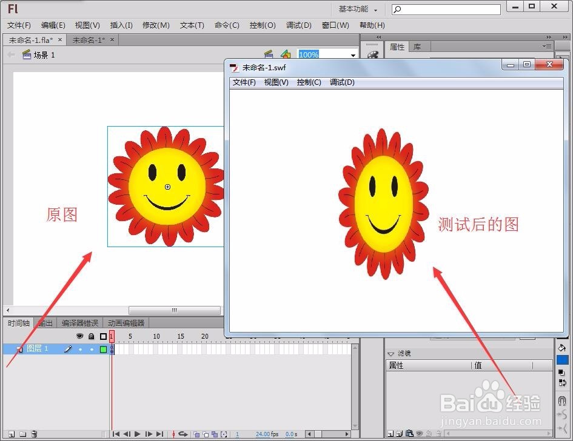Toggle Onion Skin Outlines button
The width and height of the screenshot is (573, 441).
click(206, 434)
